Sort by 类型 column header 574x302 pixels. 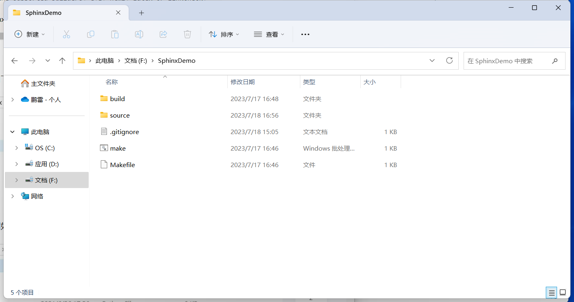[x=309, y=82]
